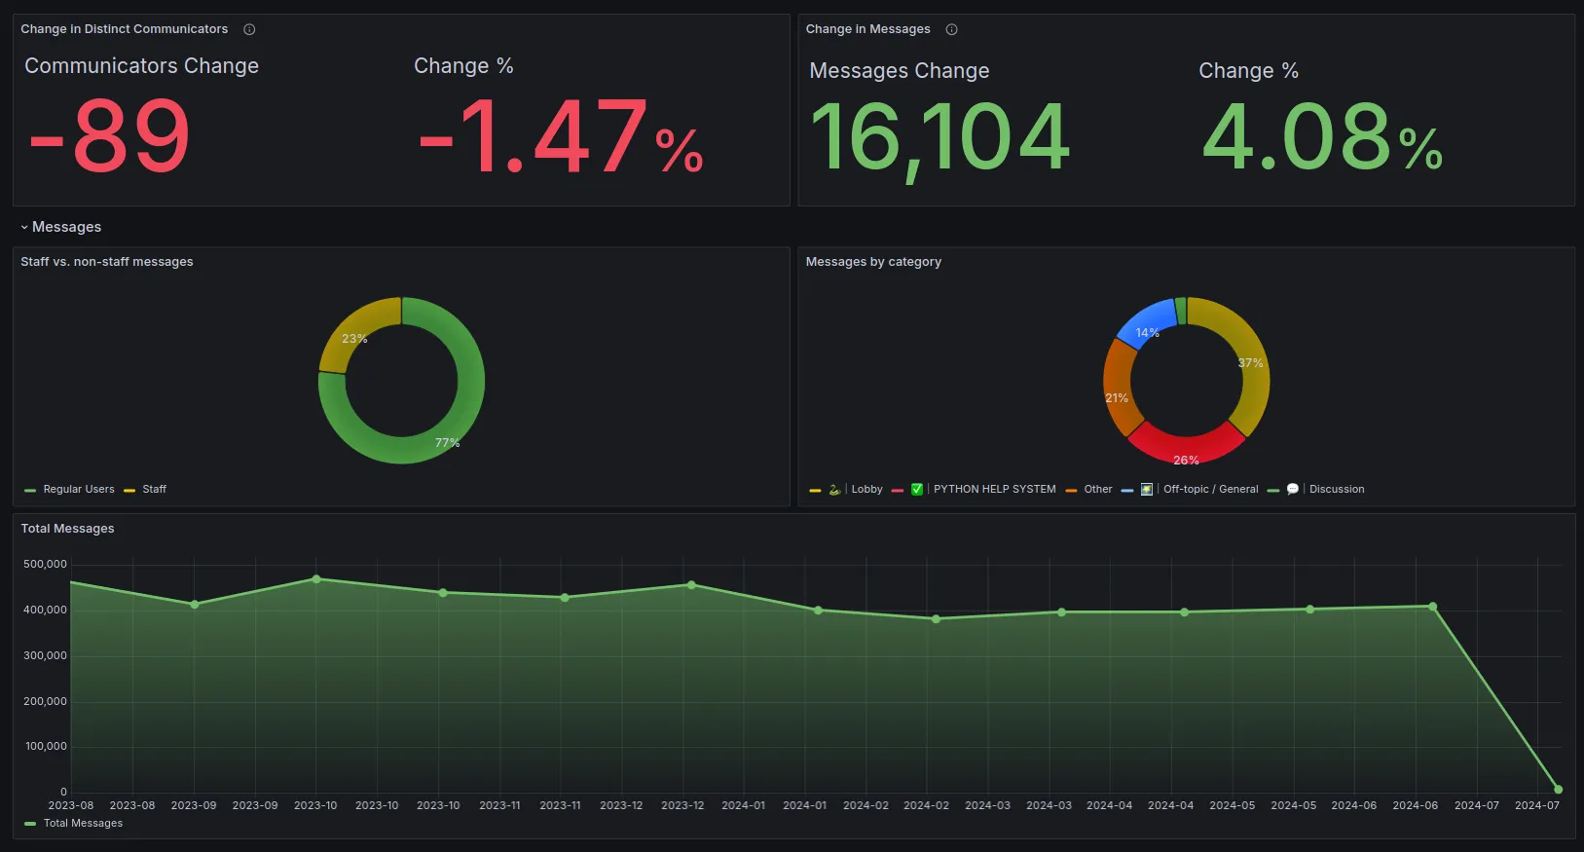Open Staff vs. non-staff messages panel menu
Screen dimensions: 1584x852
[x=107, y=262]
